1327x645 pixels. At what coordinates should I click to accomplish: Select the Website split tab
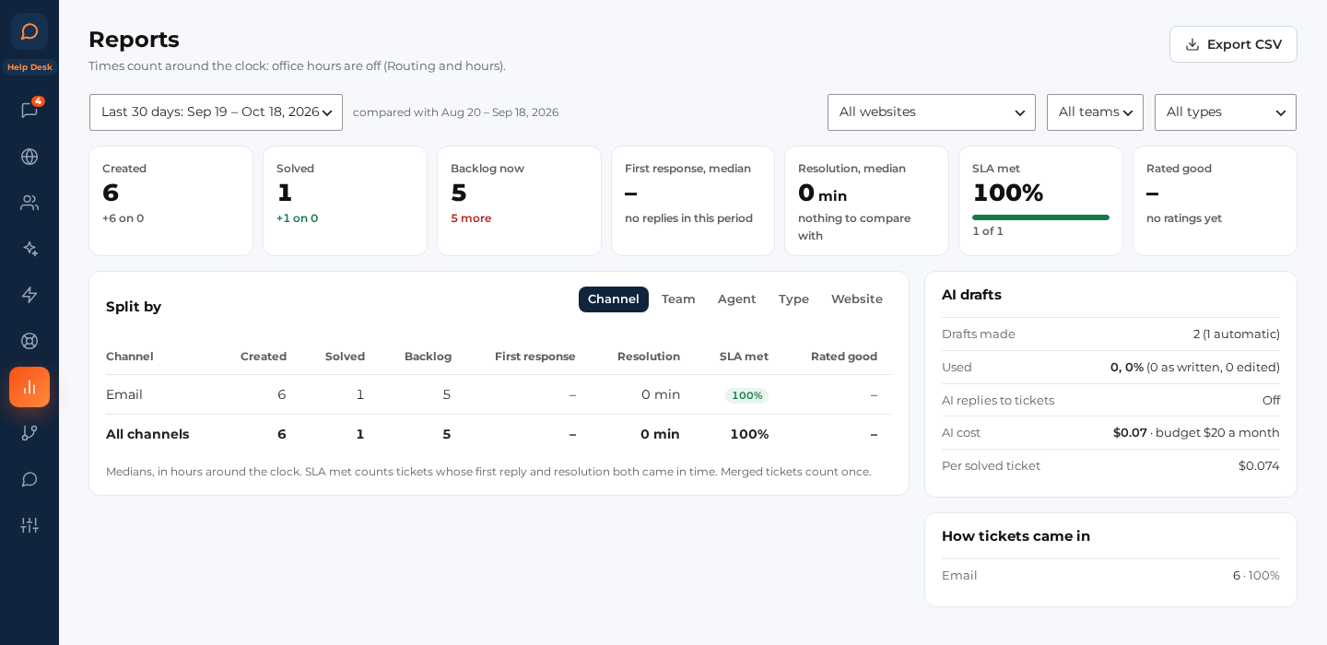pos(857,299)
